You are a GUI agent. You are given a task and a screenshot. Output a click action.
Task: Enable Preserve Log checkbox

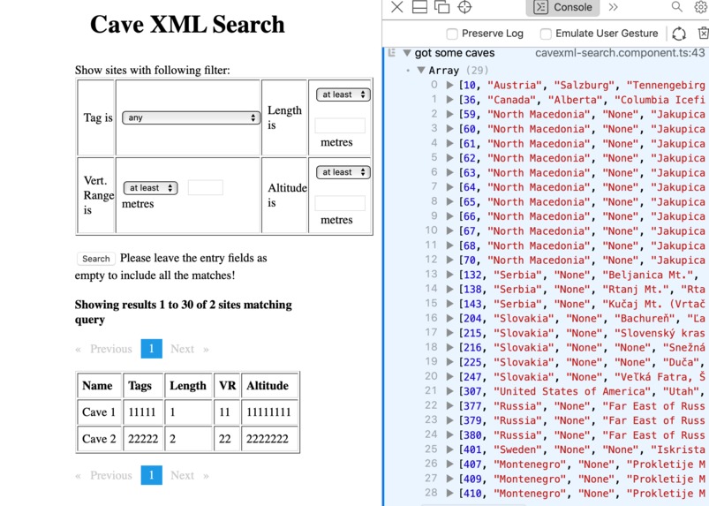tap(452, 34)
